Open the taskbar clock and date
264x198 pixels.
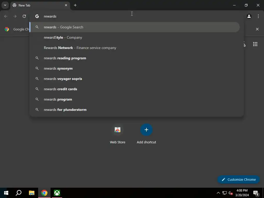coord(242,193)
